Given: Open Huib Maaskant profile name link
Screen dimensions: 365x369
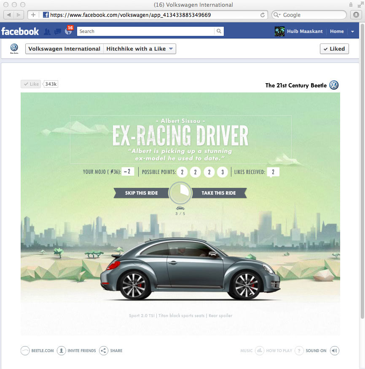Looking at the screenshot, I should click(x=305, y=31).
